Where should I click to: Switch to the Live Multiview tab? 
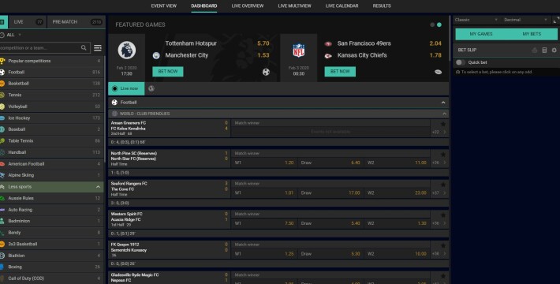(x=295, y=6)
